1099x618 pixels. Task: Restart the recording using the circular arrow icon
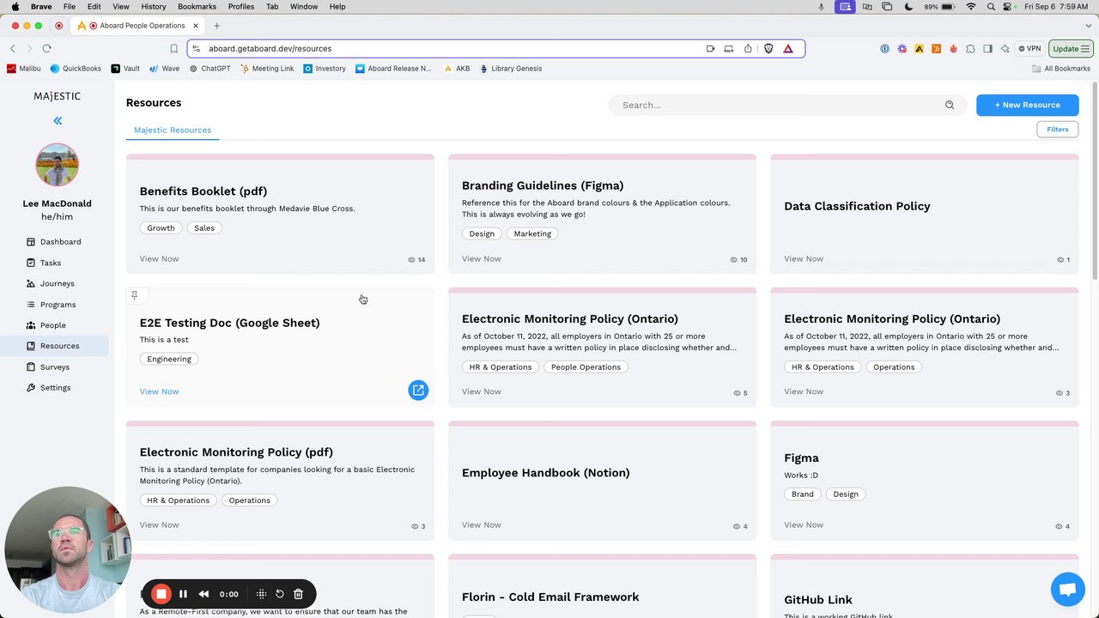[280, 594]
